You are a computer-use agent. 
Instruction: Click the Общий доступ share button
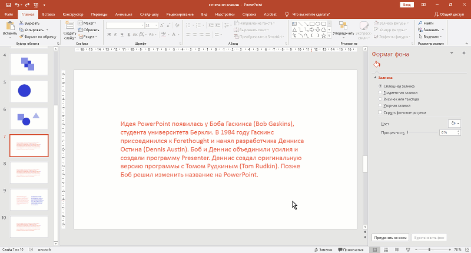[x=449, y=14]
